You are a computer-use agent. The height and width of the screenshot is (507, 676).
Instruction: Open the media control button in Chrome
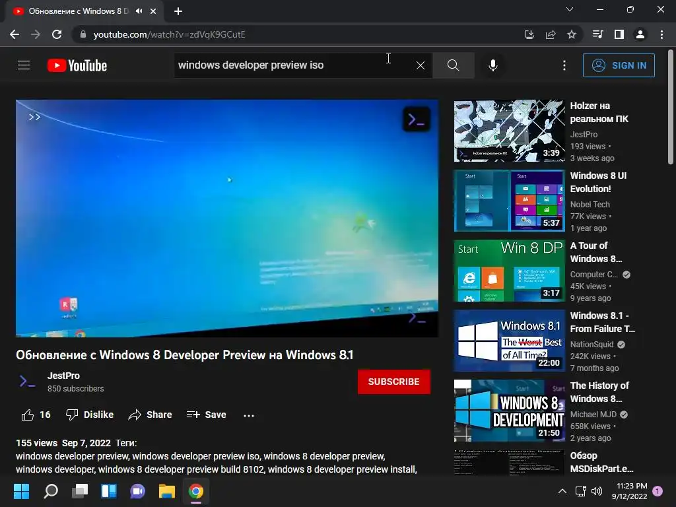[x=597, y=34]
